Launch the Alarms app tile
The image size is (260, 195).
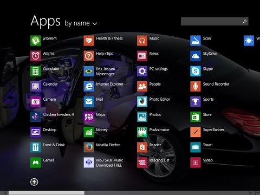tap(35, 56)
